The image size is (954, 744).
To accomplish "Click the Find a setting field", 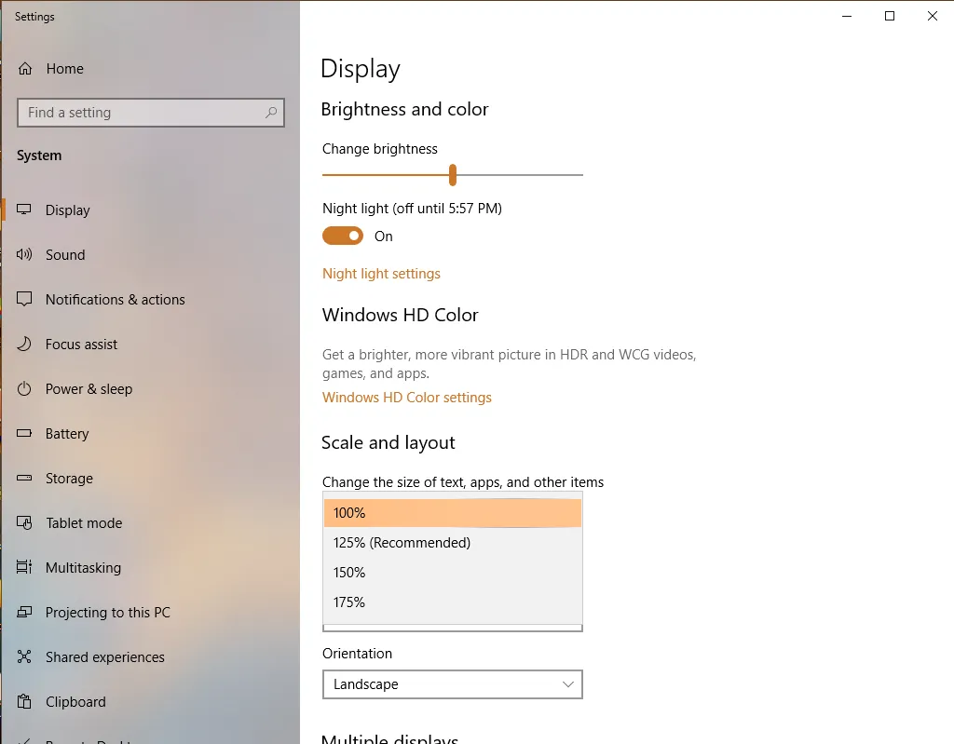I will coord(140,113).
